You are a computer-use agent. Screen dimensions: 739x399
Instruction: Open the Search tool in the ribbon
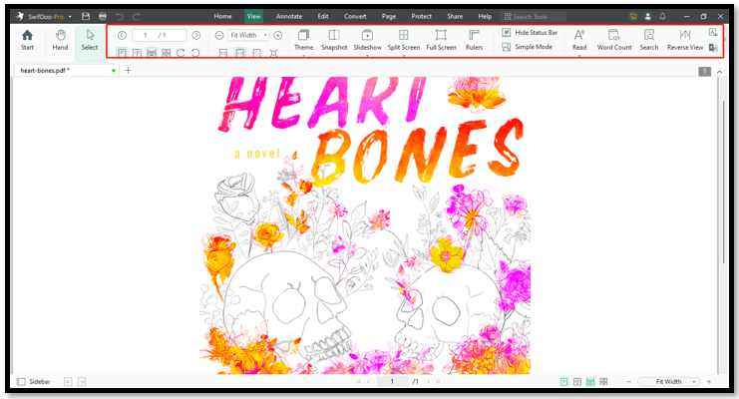click(649, 41)
